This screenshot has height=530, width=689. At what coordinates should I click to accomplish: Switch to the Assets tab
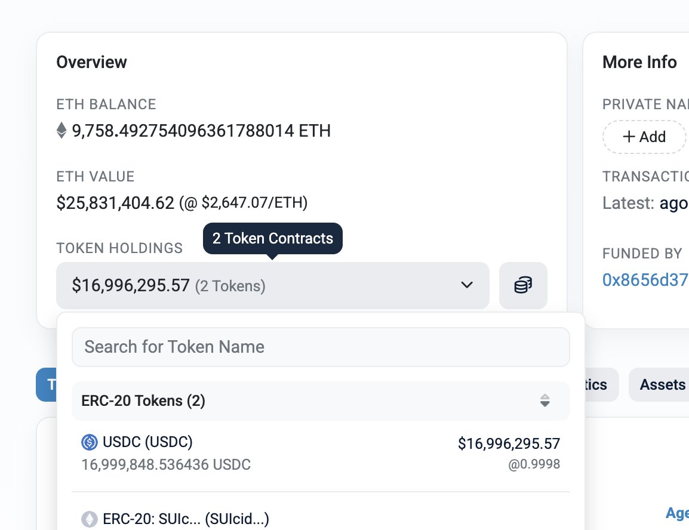pyautogui.click(x=659, y=384)
